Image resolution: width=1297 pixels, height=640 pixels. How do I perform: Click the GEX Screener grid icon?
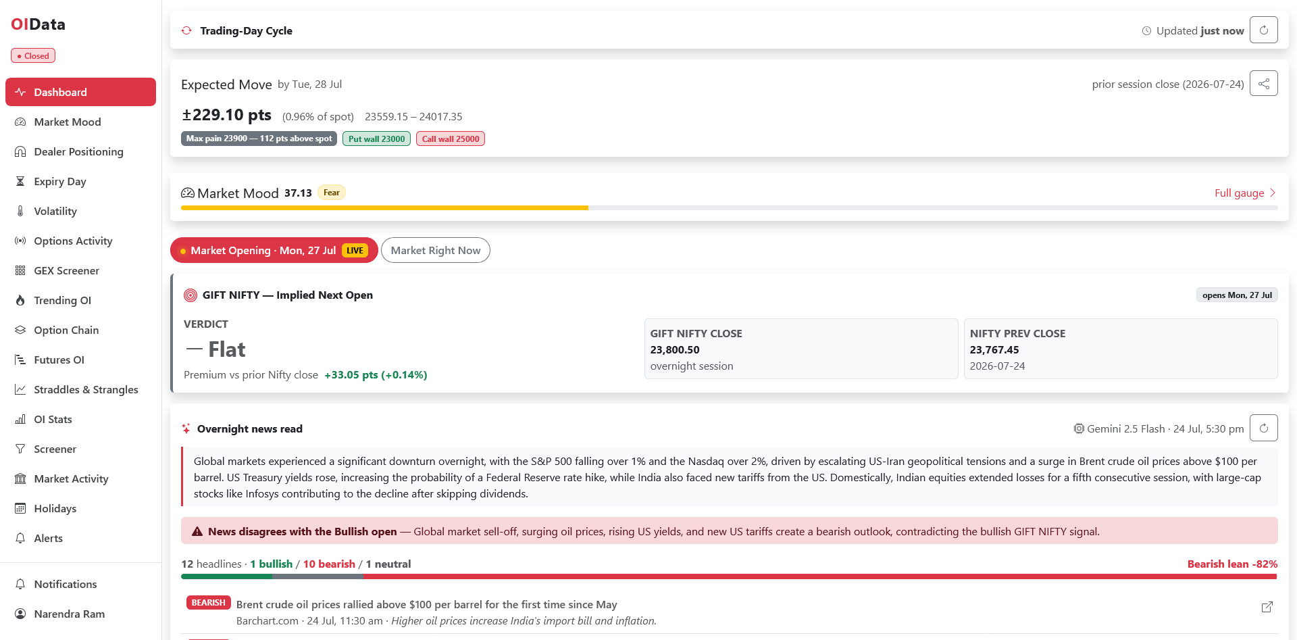20,270
